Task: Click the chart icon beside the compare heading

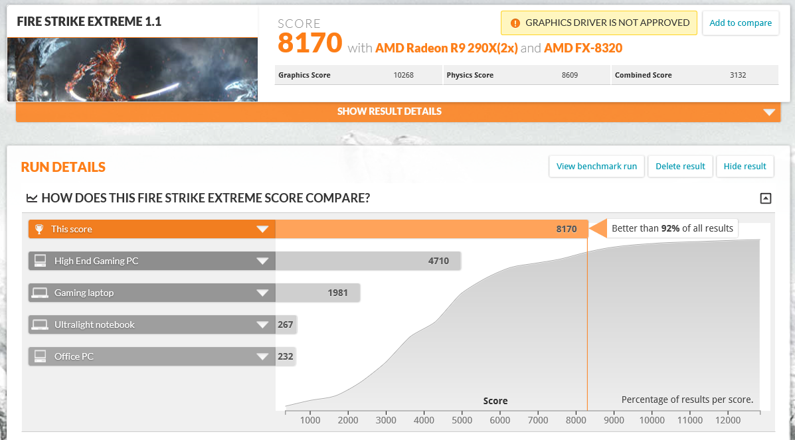Action: [x=32, y=198]
